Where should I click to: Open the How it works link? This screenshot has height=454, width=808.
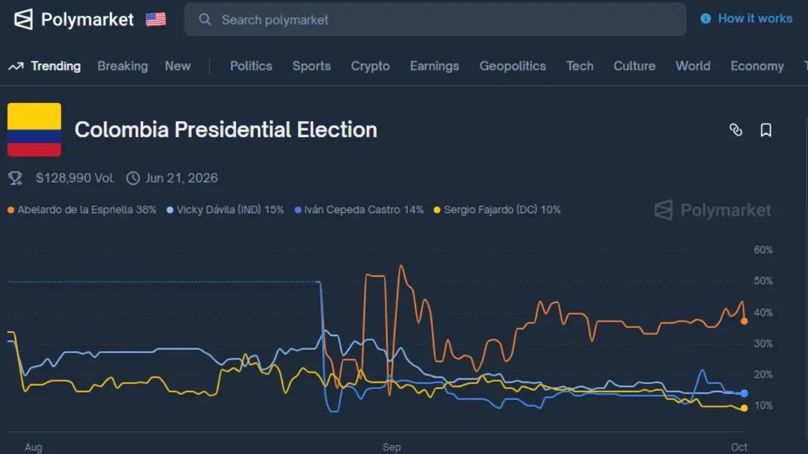point(755,19)
